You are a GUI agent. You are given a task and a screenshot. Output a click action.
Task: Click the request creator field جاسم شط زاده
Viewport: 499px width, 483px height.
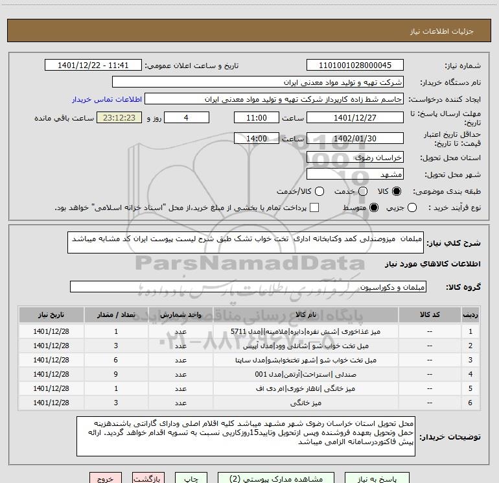click(x=274, y=99)
